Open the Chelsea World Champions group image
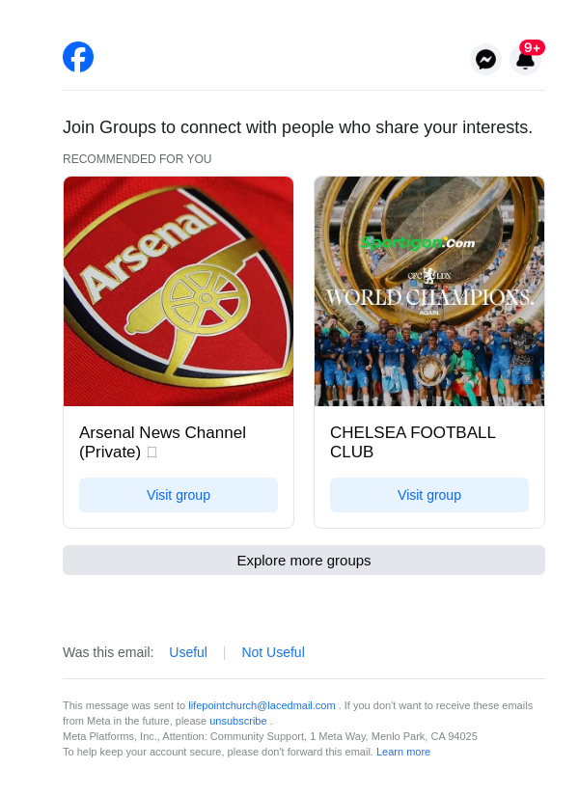Image resolution: width=579 pixels, height=796 pixels. pyautogui.click(x=429, y=291)
